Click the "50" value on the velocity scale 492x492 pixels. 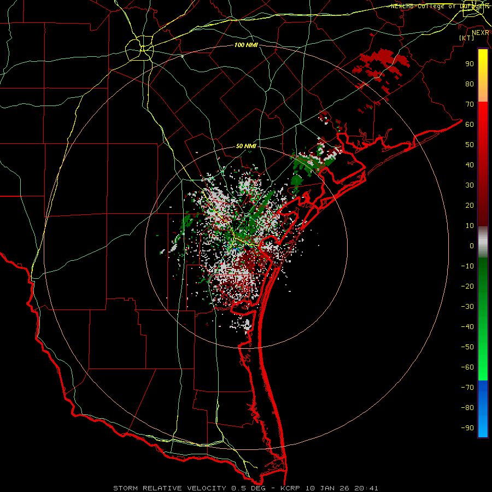(x=470, y=145)
